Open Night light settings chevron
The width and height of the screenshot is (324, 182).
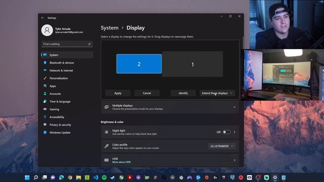[x=234, y=132]
